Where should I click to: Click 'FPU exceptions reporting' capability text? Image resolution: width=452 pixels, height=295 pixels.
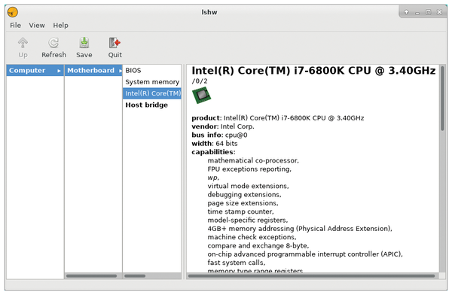point(249,169)
